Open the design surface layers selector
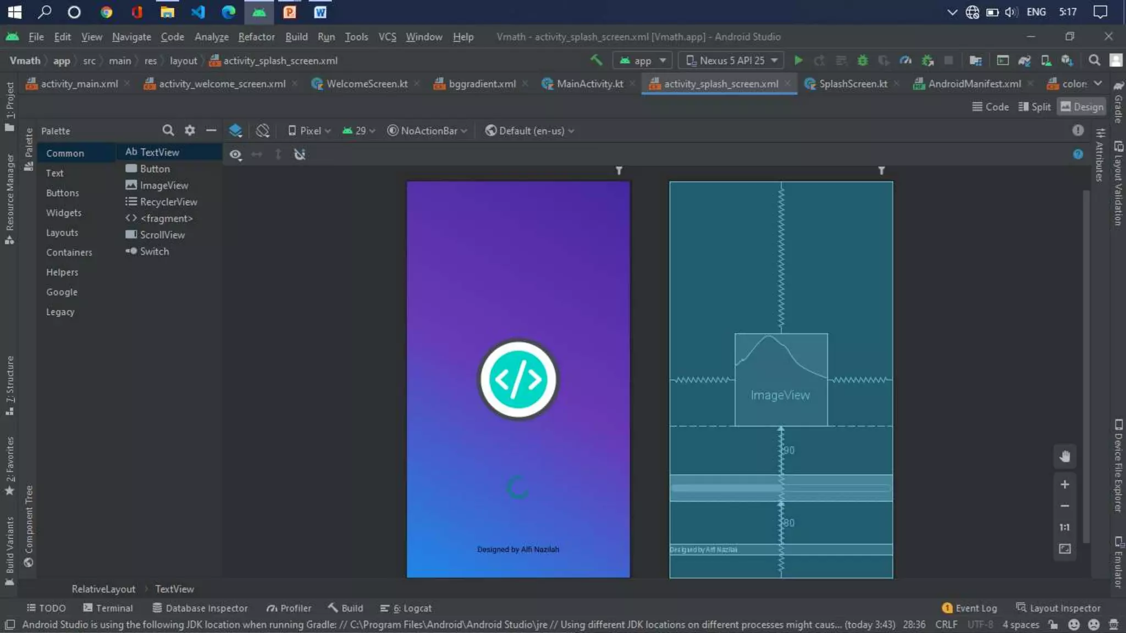Viewport: 1126px width, 633px height. (235, 131)
